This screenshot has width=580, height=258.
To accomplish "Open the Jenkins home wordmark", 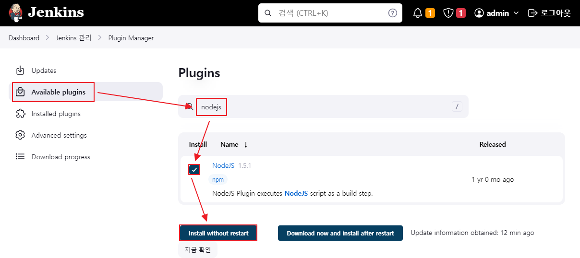I will point(56,13).
